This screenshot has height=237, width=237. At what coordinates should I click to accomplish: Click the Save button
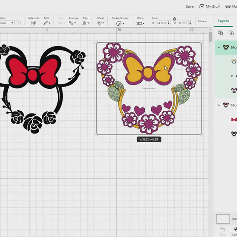pyautogui.click(x=190, y=6)
